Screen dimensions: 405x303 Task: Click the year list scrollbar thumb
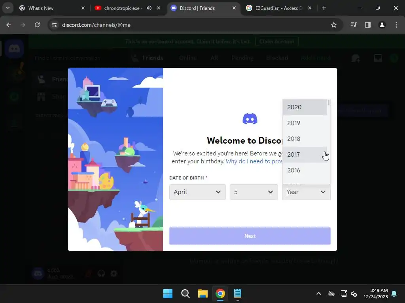click(329, 103)
